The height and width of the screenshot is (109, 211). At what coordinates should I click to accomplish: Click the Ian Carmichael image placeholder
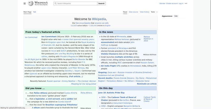31,37
